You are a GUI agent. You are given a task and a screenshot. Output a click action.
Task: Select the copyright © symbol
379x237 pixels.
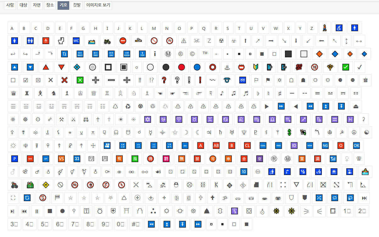coord(192,54)
